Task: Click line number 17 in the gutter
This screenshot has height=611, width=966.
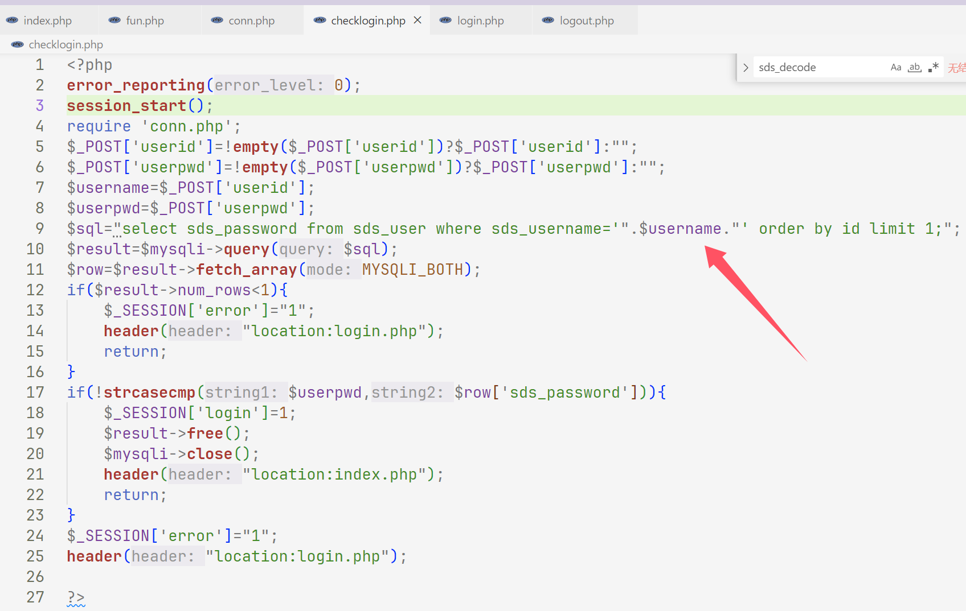Action: coord(35,393)
